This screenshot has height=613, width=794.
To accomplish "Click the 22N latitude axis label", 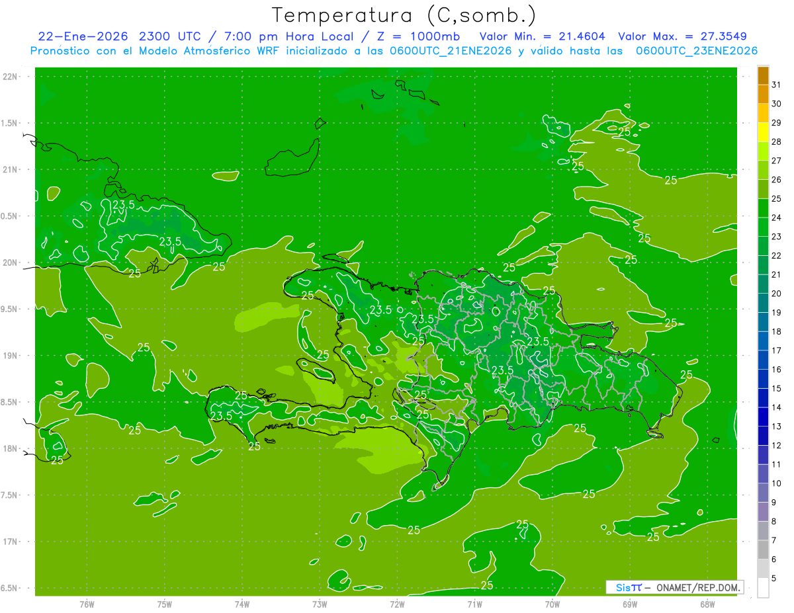I will pos(11,77).
